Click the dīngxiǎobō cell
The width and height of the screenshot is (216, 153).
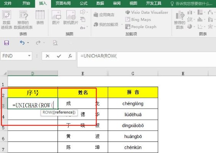[x=133, y=125]
